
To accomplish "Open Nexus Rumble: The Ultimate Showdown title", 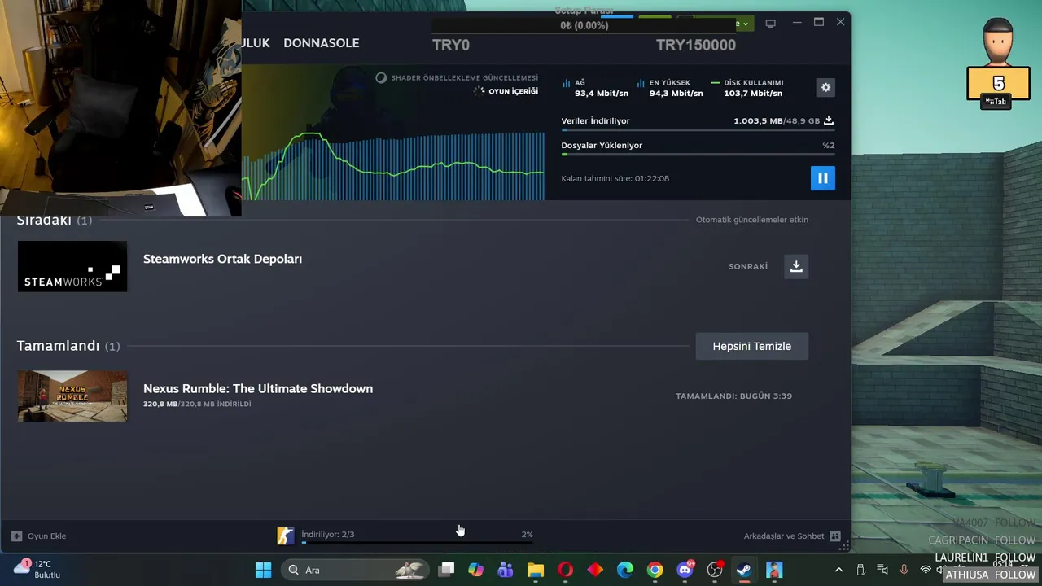I will (258, 388).
